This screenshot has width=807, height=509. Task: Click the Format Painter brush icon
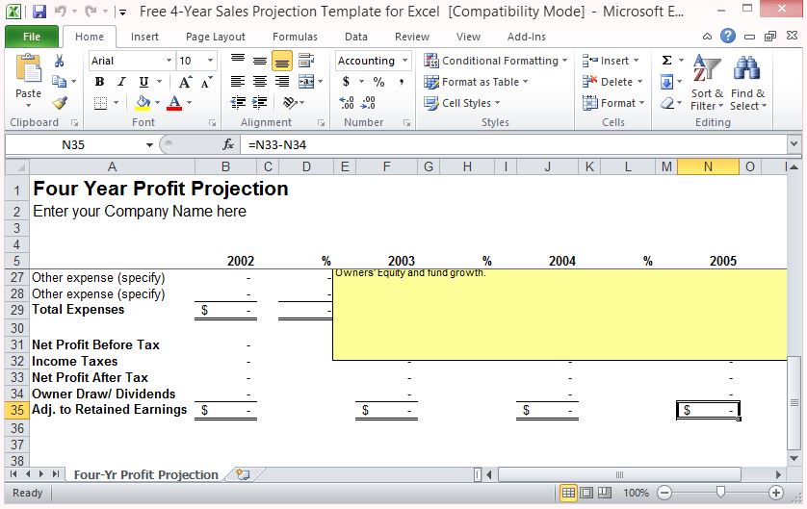pyautogui.click(x=60, y=103)
